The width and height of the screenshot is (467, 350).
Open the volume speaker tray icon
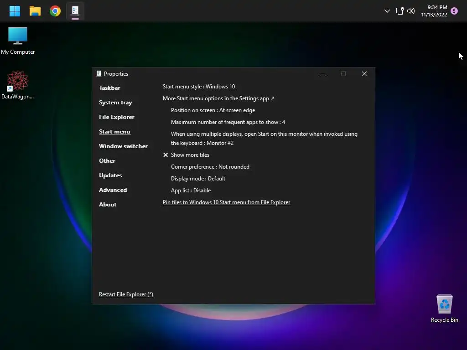pyautogui.click(x=411, y=11)
